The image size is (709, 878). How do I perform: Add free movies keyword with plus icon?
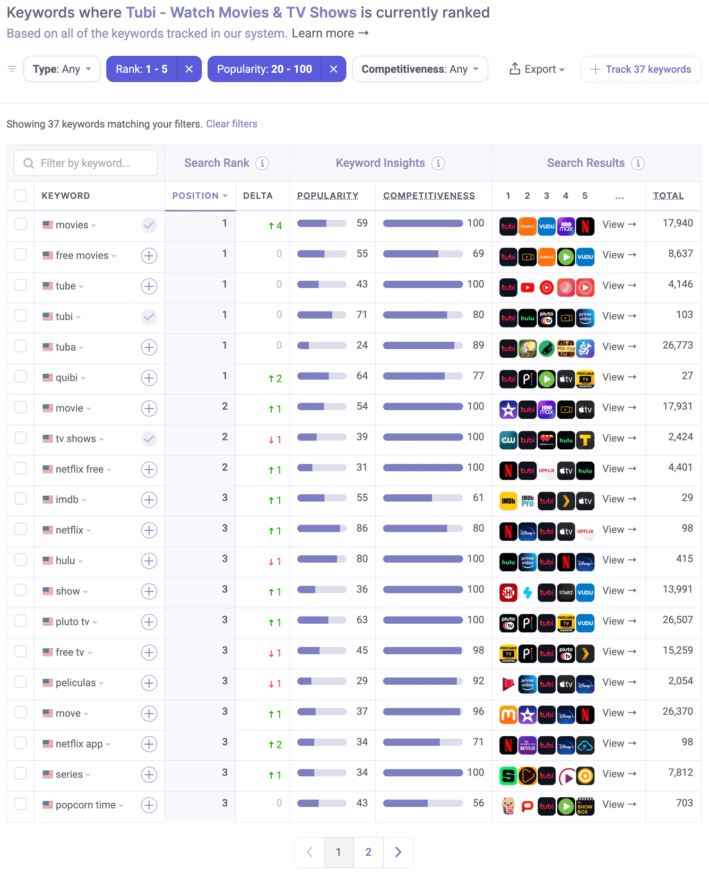(x=149, y=256)
